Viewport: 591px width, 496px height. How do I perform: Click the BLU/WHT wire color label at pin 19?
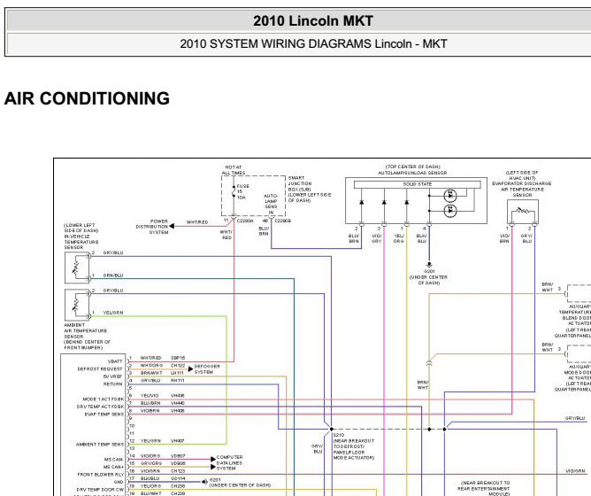(150, 493)
